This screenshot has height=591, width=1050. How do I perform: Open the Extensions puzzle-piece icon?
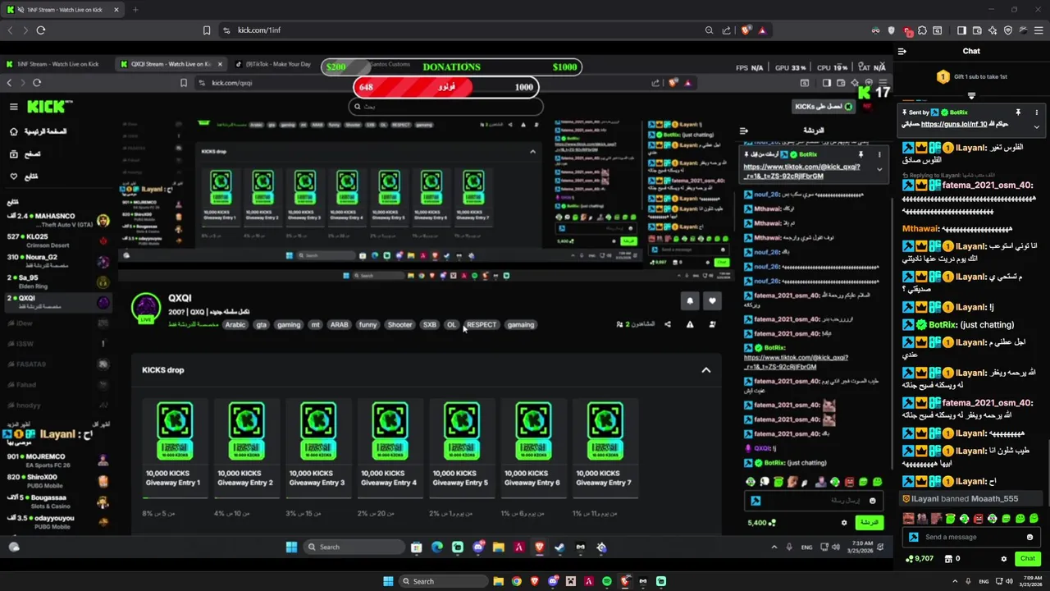click(923, 30)
